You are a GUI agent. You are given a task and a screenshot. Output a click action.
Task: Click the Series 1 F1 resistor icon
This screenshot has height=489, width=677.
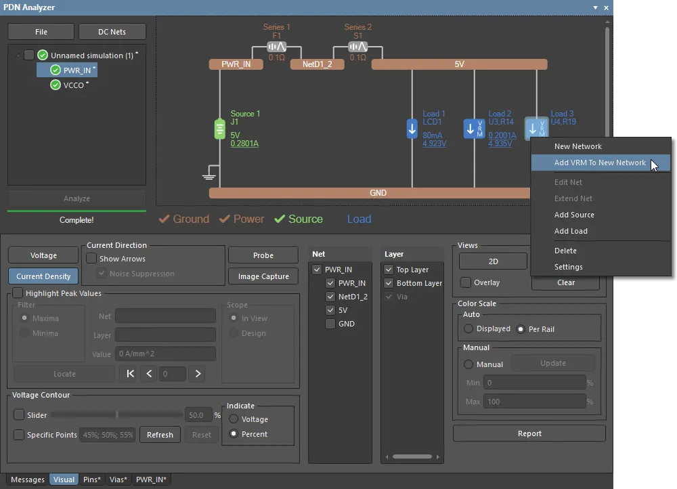276,47
